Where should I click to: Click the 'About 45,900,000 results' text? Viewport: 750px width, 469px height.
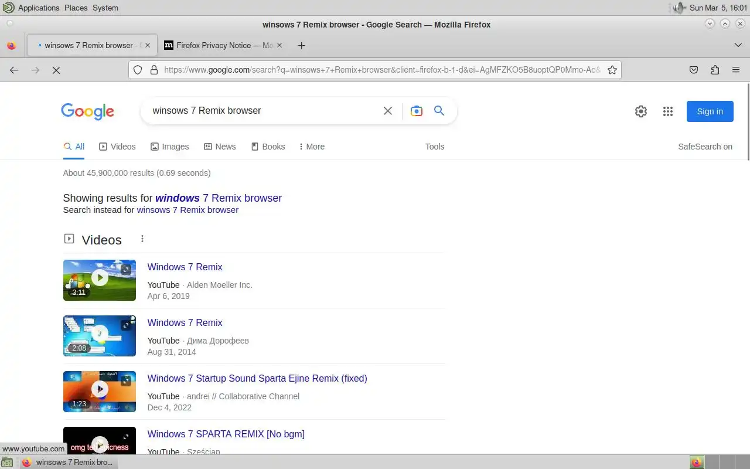[x=137, y=173]
